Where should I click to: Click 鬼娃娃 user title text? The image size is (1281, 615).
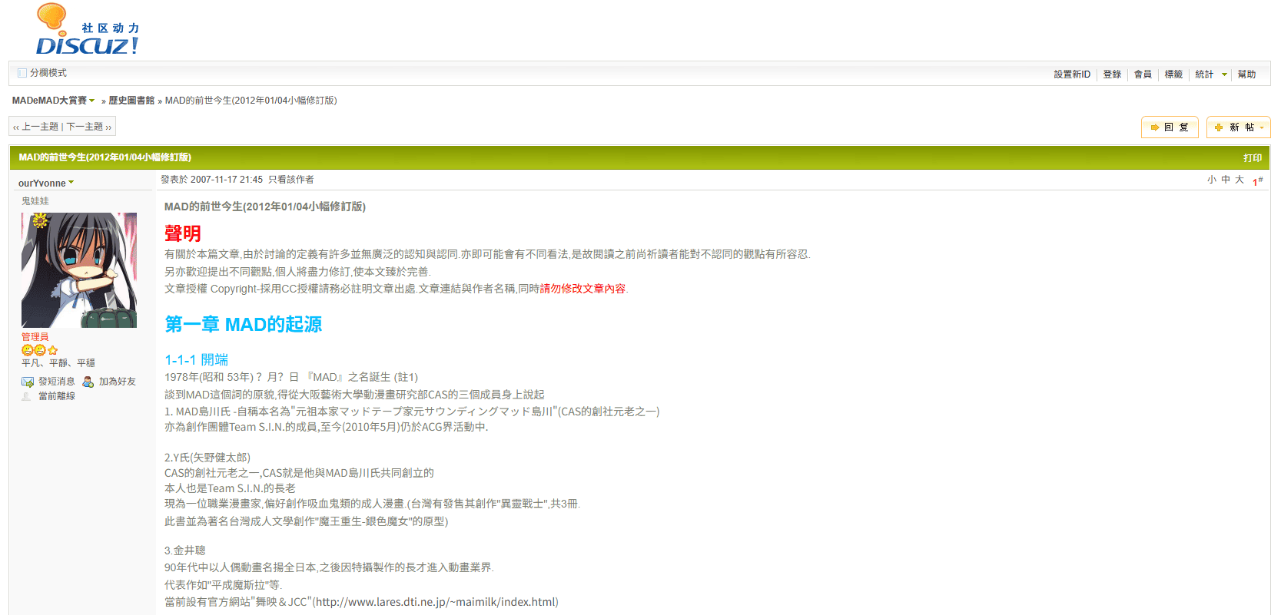35,201
